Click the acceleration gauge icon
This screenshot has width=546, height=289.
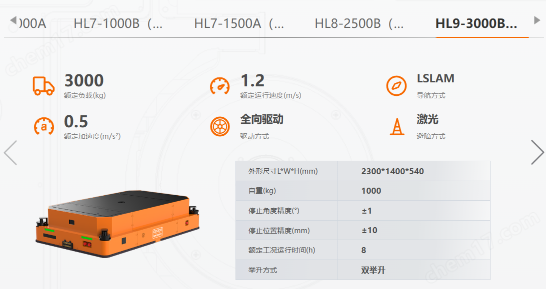pos(44,126)
